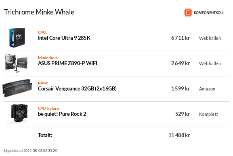
Task: Click the Komponentkoll chip logo icon
Action: (188, 12)
